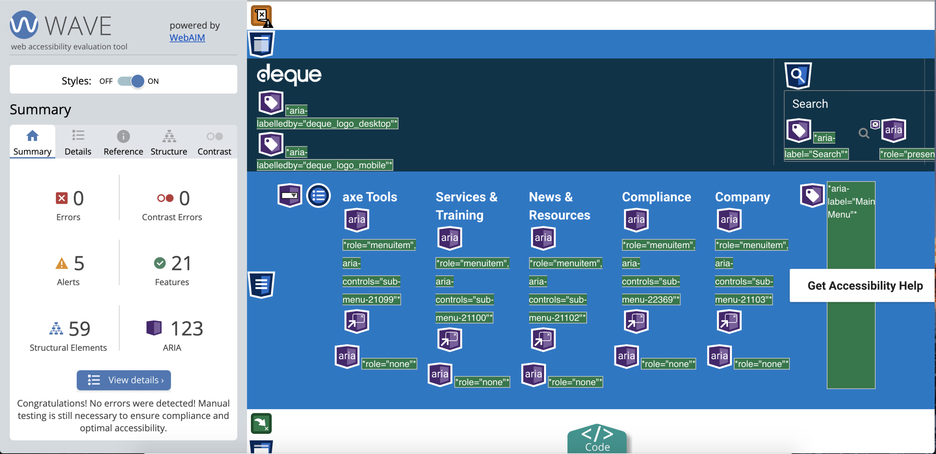Click the skip link target icon at bottom

pos(261,423)
